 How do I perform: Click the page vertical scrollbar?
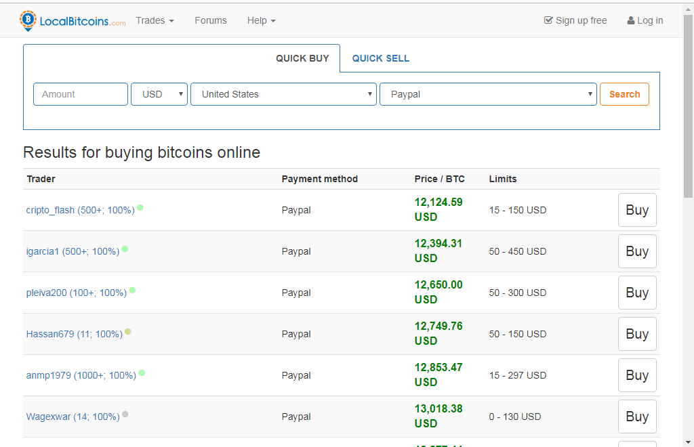[688, 203]
